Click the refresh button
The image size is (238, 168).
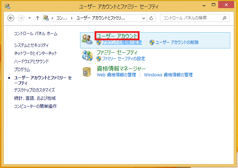click(151, 18)
